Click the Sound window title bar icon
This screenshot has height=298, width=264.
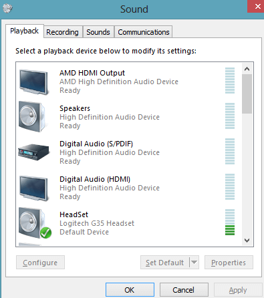[x=7, y=9]
